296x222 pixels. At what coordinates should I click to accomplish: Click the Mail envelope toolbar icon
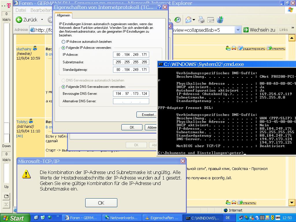(188, 20)
